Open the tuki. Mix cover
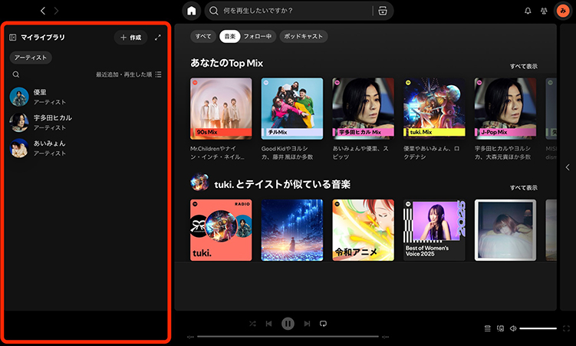Image resolution: width=576 pixels, height=346 pixels. click(x=434, y=109)
